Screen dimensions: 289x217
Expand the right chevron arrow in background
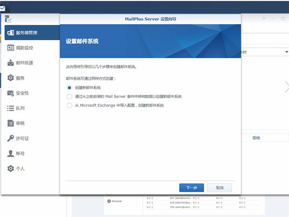[287, 86]
